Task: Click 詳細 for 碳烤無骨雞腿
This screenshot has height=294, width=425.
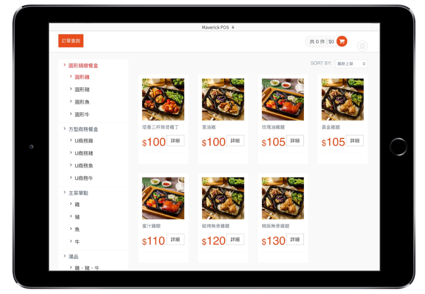Action: (x=235, y=239)
